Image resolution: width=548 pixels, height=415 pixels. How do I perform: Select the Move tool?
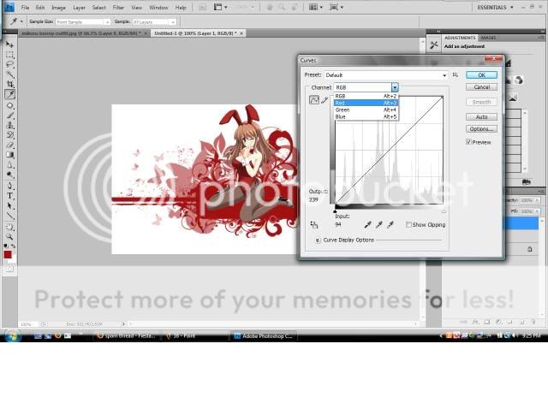(9, 44)
